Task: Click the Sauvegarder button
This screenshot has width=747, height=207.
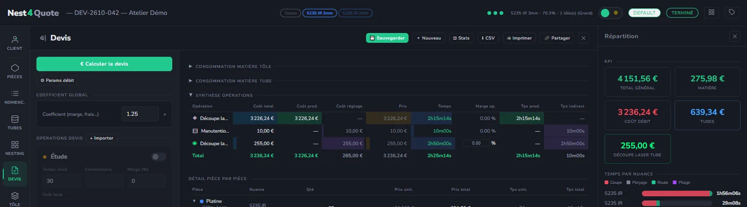Action: pyautogui.click(x=387, y=38)
